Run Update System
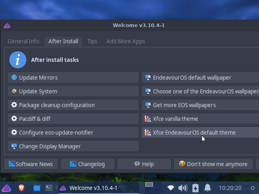This screenshot has height=194, width=259. click(x=73, y=91)
